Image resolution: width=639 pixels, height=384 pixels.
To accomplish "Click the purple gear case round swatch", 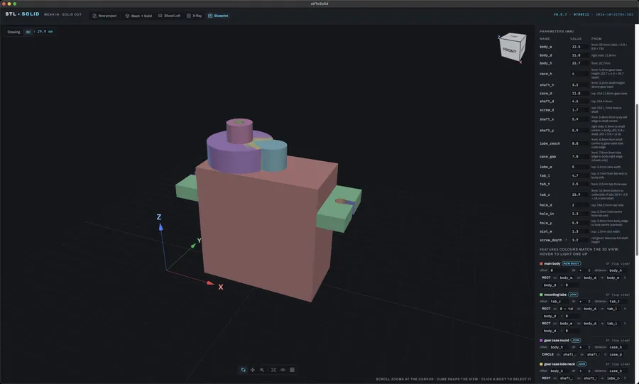I will click(x=541, y=341).
